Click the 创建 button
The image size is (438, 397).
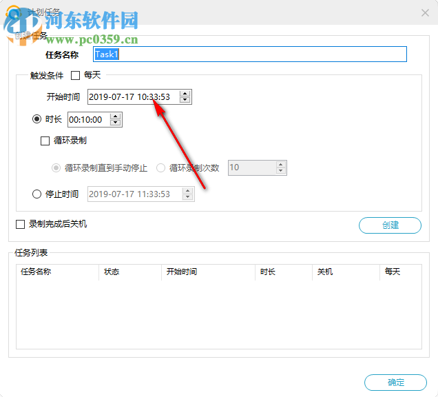point(390,225)
